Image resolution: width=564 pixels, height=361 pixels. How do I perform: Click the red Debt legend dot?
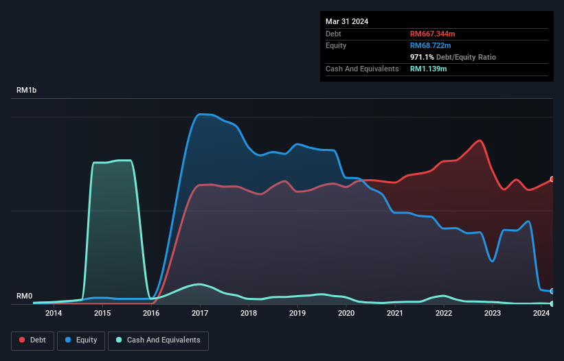pos(22,340)
